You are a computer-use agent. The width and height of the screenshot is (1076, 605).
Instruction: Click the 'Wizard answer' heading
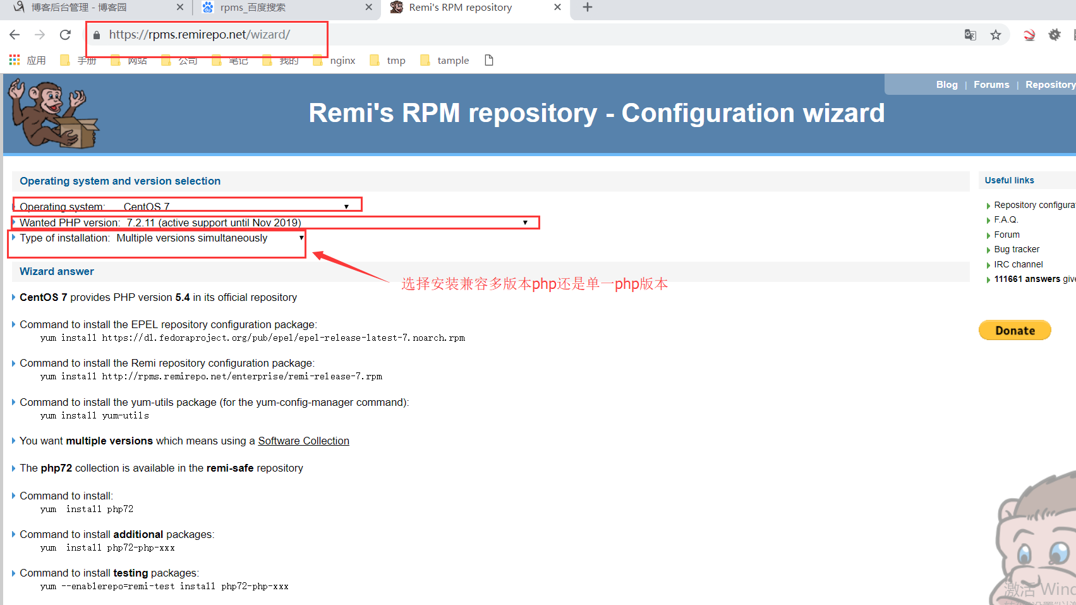pyautogui.click(x=57, y=271)
